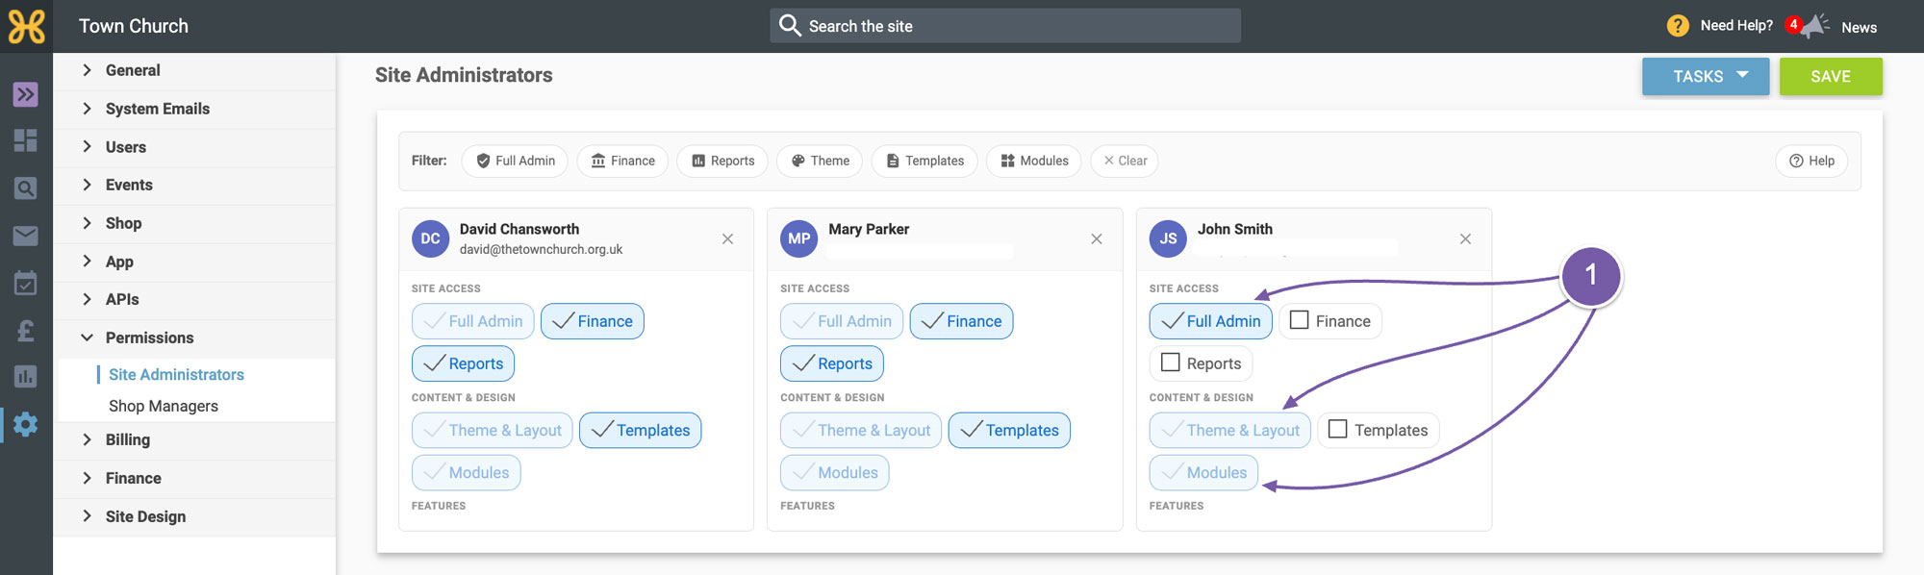Open the double-chevron expand sidebar icon
1924x575 pixels.
tap(26, 94)
